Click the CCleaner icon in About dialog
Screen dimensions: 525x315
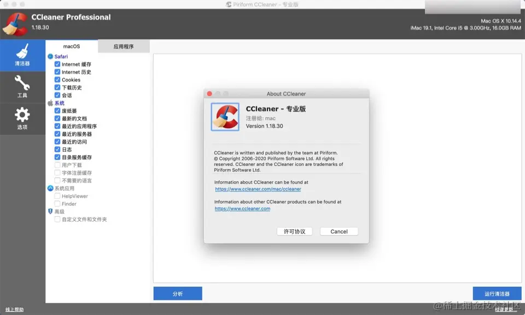[225, 117]
